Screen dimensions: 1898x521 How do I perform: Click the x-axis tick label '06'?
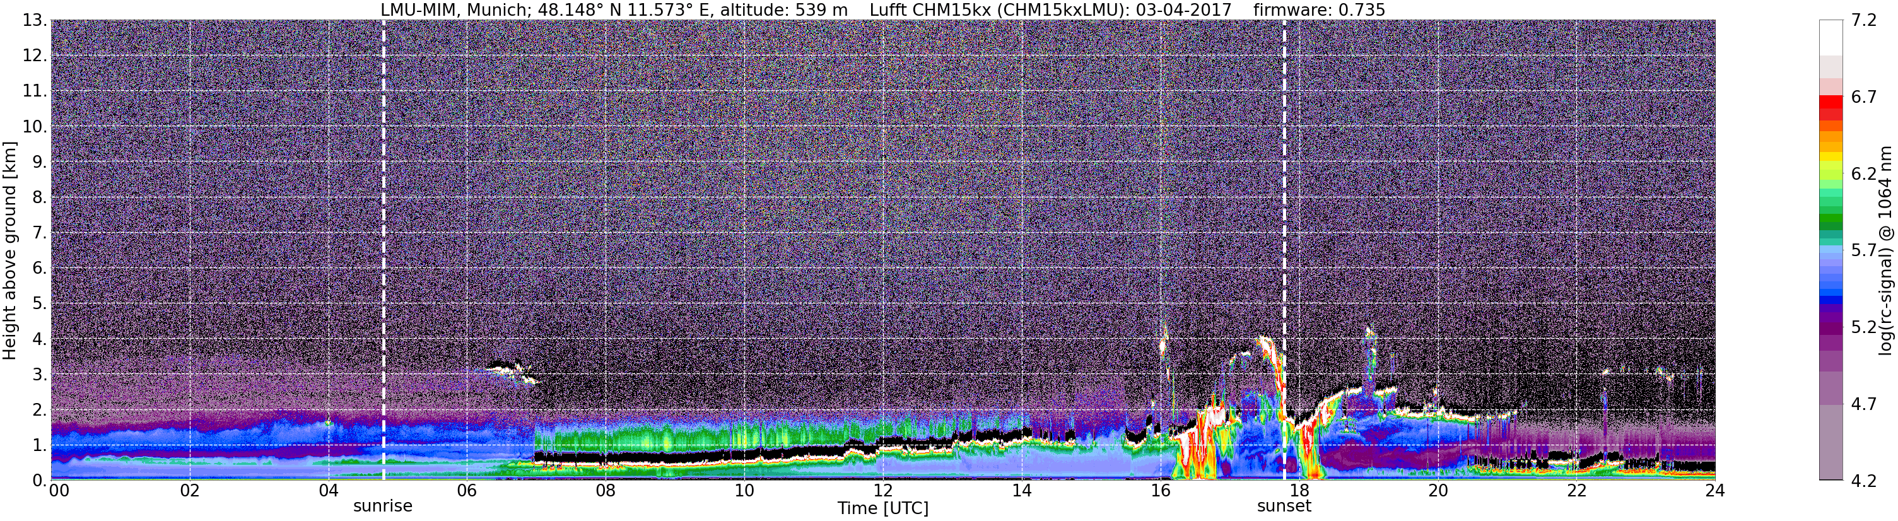pyautogui.click(x=467, y=491)
